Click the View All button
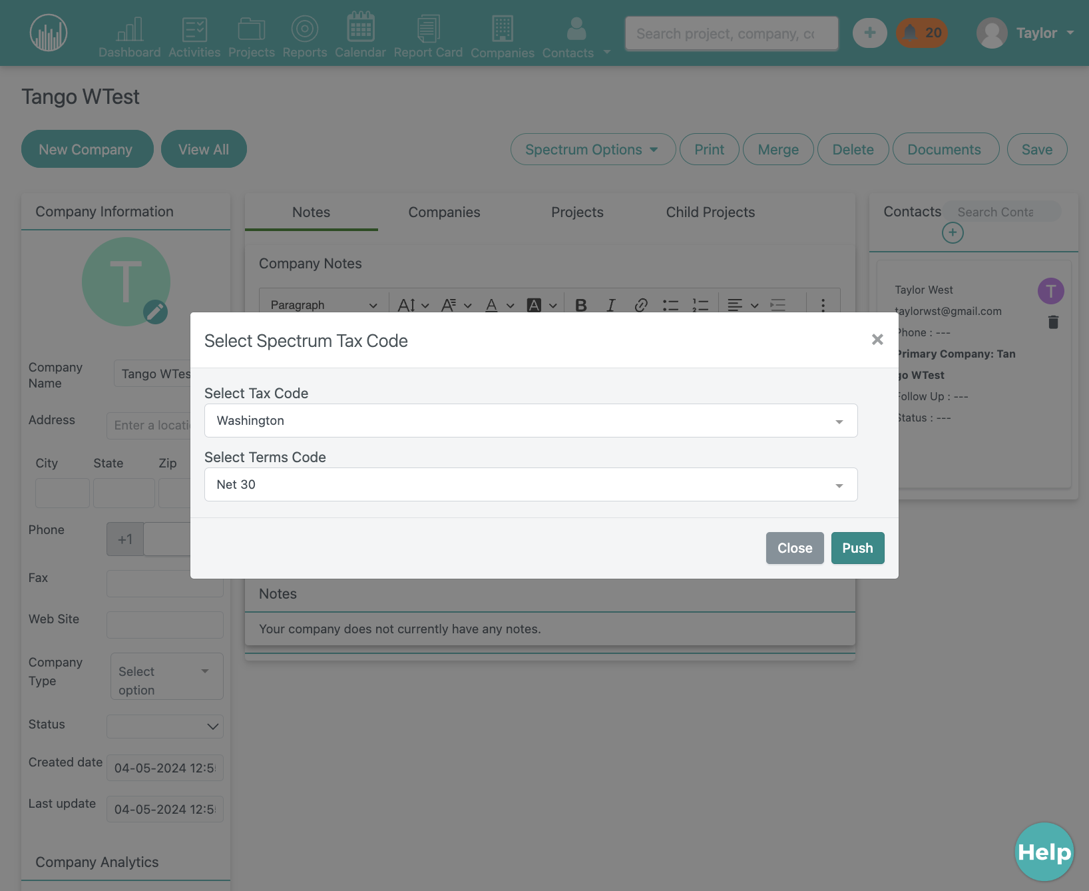The image size is (1089, 891). (204, 149)
